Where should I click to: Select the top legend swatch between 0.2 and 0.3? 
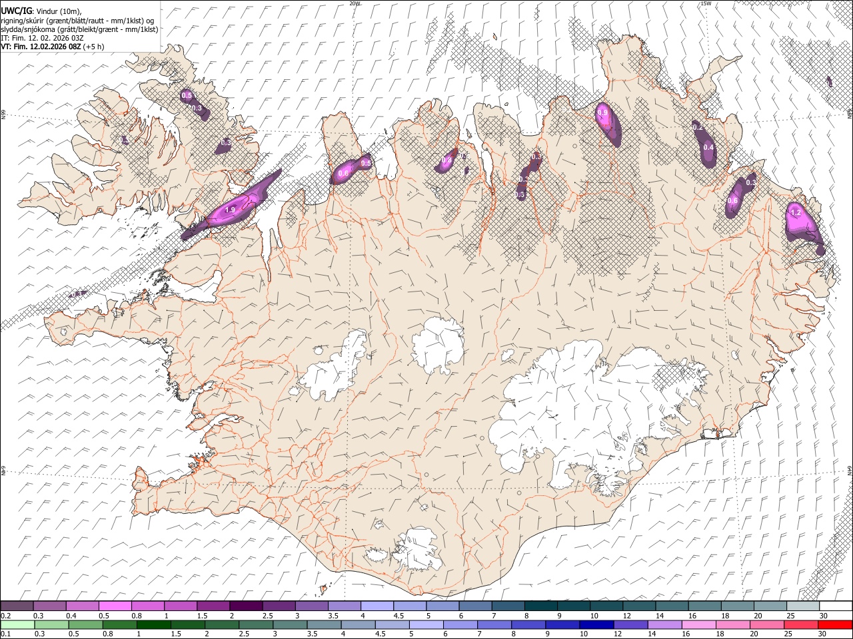tap(17, 606)
